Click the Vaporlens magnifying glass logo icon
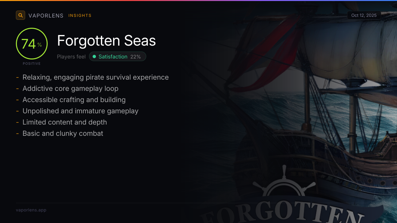Image resolution: width=397 pixels, height=223 pixels. 21,15
